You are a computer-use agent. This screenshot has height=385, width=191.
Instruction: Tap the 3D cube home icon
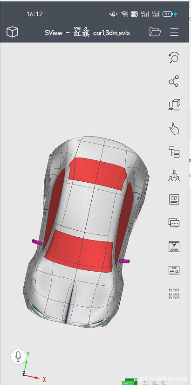[x=12, y=32]
